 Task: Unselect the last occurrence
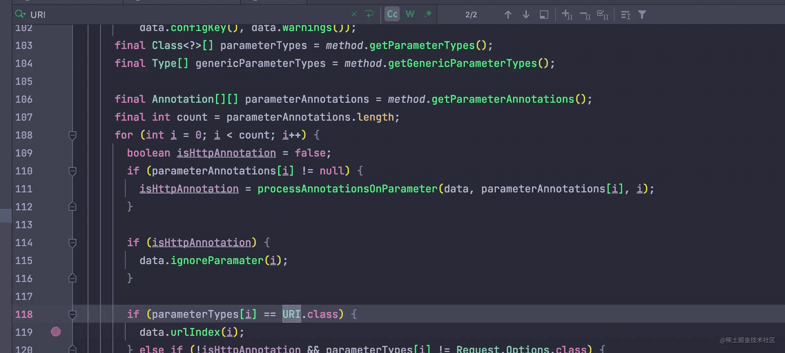coord(585,15)
